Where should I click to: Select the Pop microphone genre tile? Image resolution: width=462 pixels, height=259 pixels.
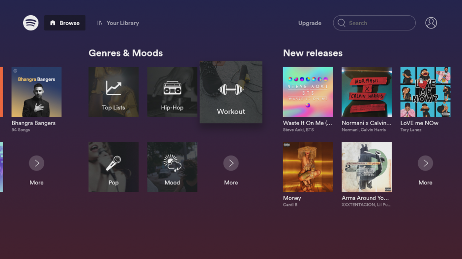[114, 167]
